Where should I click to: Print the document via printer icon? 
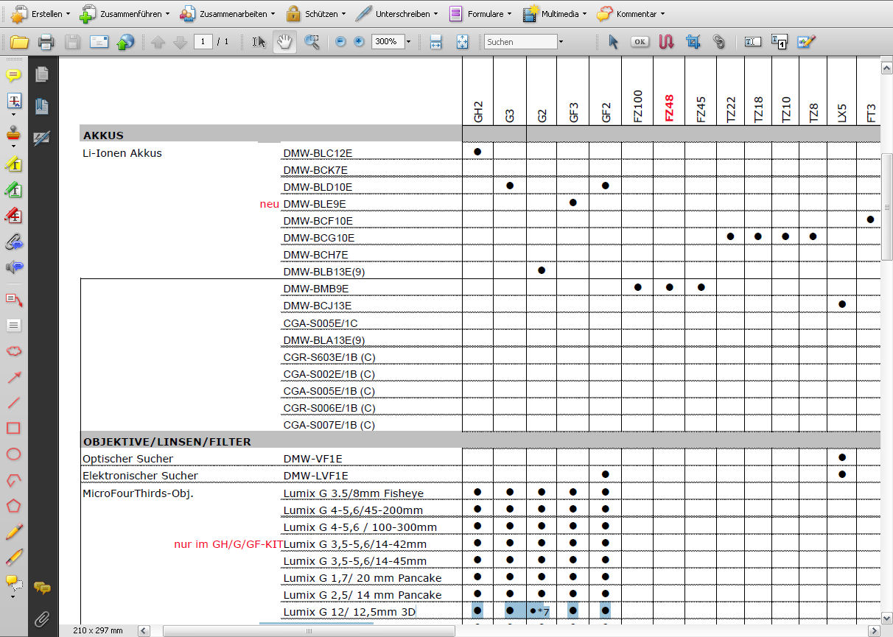(46, 42)
